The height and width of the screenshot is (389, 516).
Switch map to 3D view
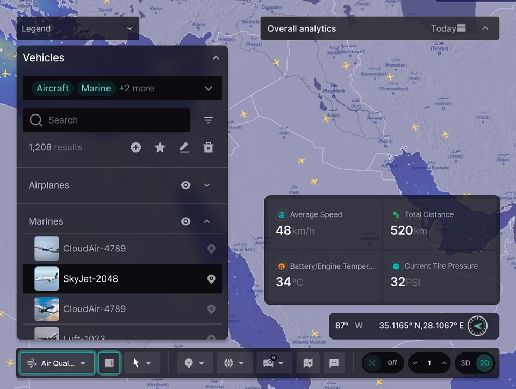pyautogui.click(x=465, y=363)
